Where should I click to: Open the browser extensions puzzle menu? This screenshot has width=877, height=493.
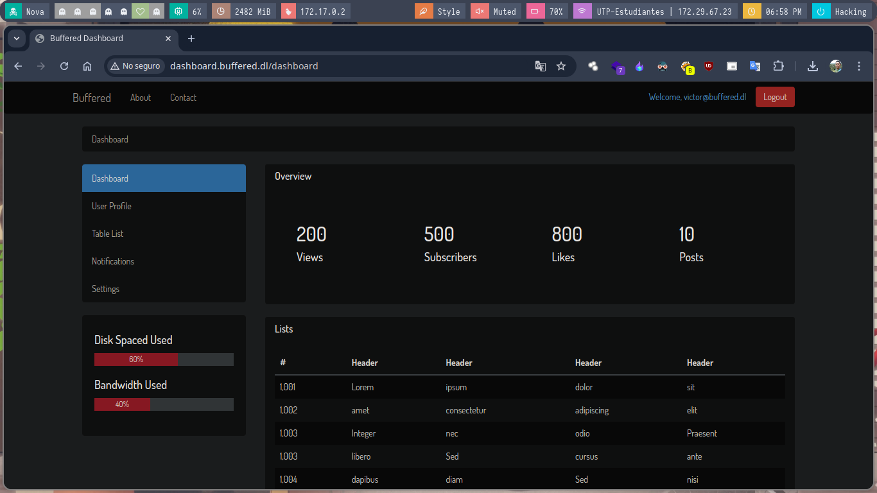[778, 66]
